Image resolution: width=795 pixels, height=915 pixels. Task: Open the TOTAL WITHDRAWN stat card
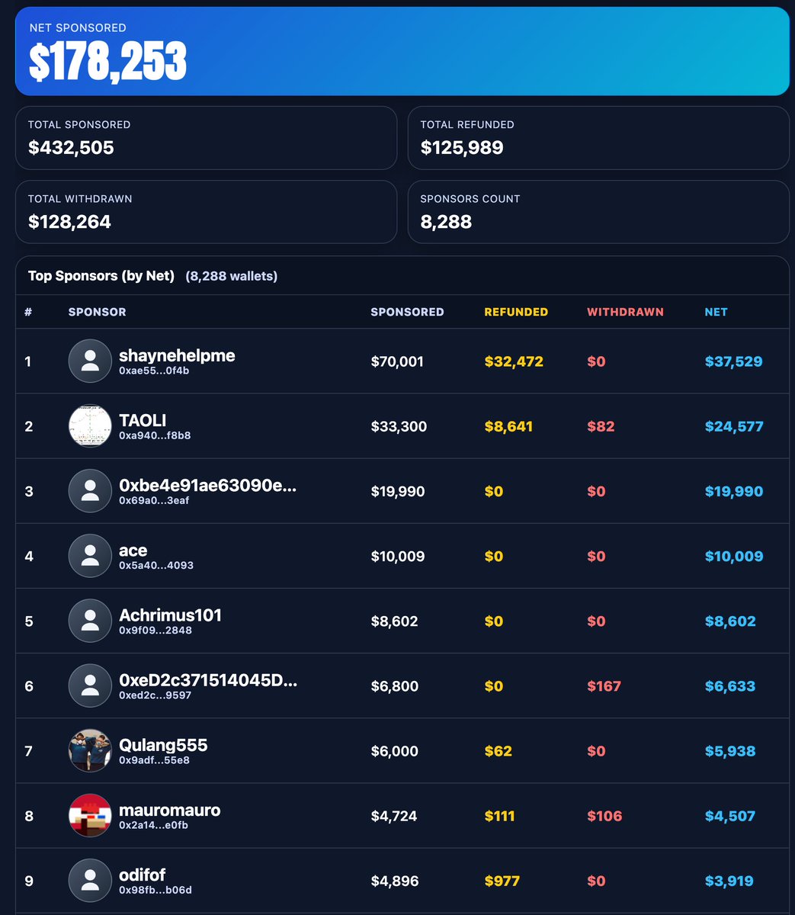coord(206,212)
